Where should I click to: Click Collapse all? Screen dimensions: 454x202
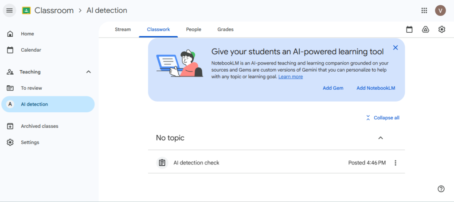(383, 118)
